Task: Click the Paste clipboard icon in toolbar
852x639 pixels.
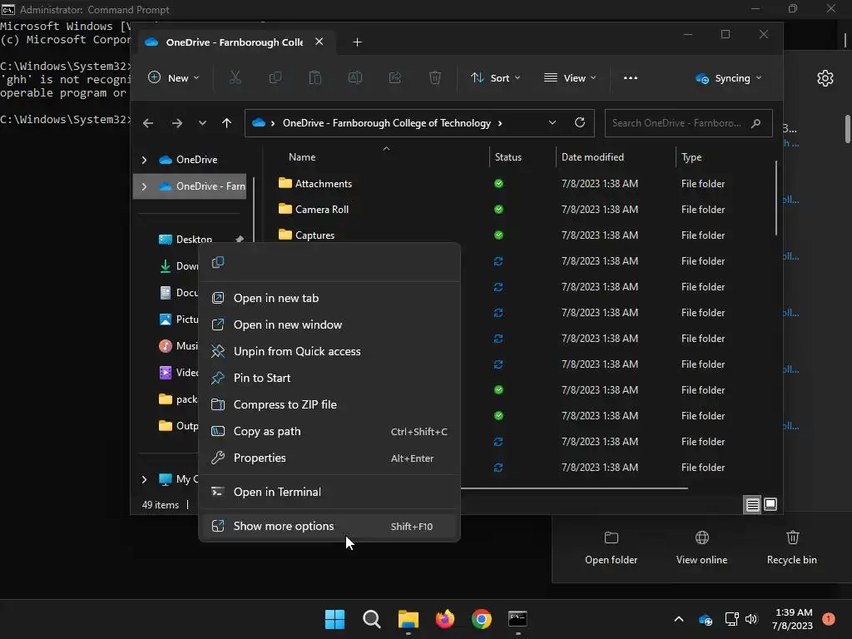Action: (x=315, y=77)
